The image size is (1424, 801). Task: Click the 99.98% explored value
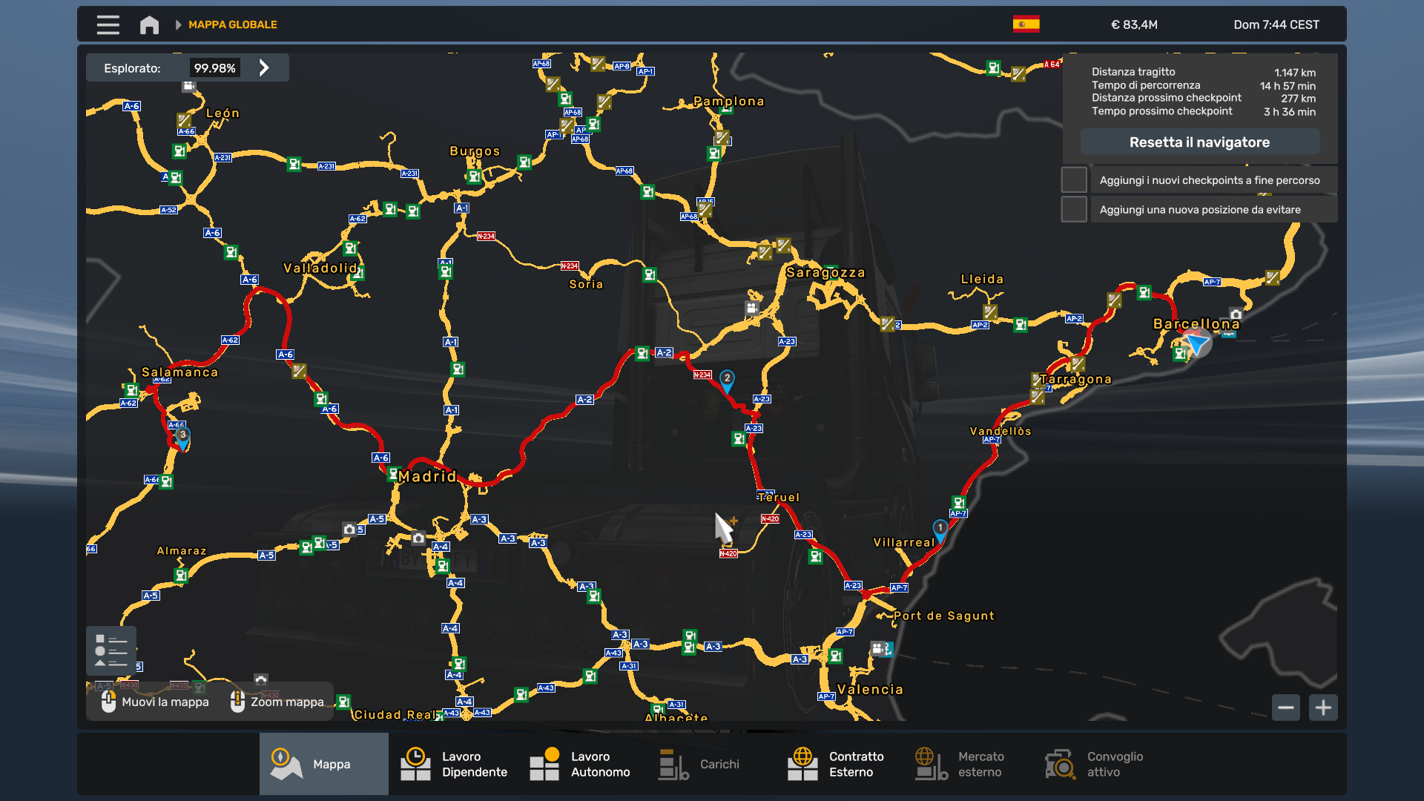click(214, 67)
